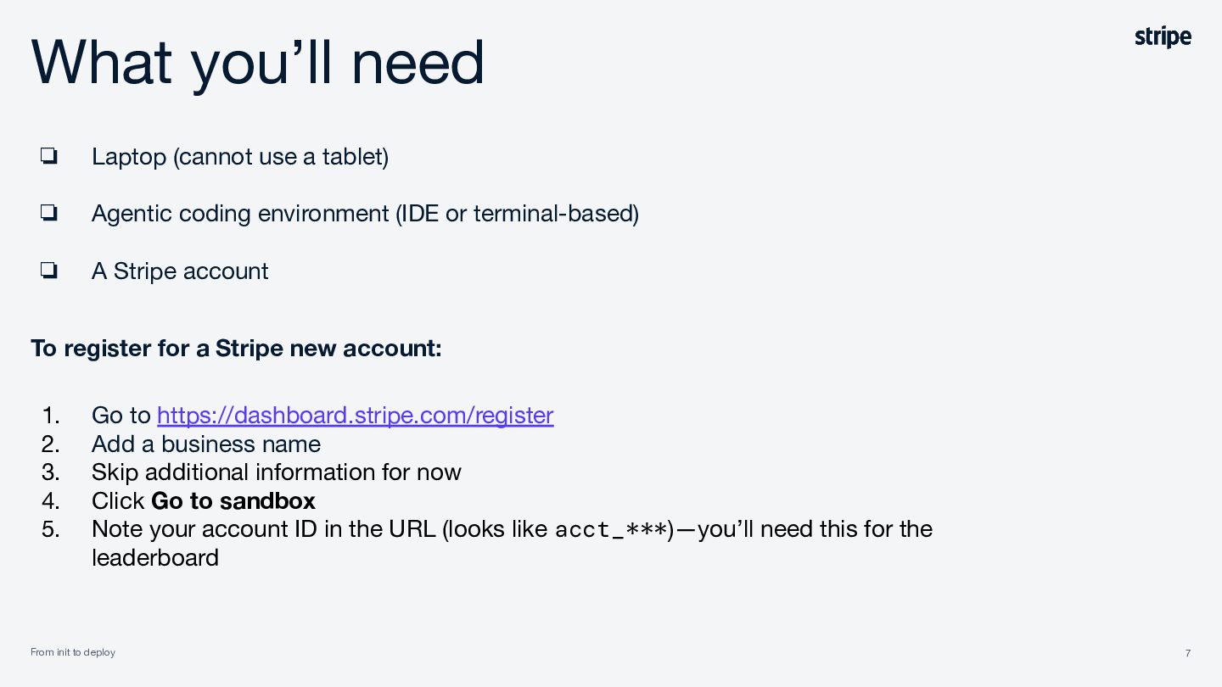This screenshot has height=687, width=1222.
Task: Check the A Stripe account checkbox bullet
Action: tap(48, 271)
